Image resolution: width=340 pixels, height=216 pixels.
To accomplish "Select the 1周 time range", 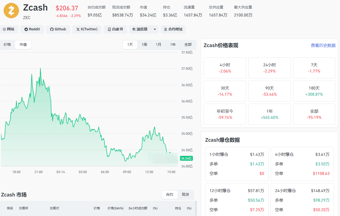I will pyautogui.click(x=144, y=44).
